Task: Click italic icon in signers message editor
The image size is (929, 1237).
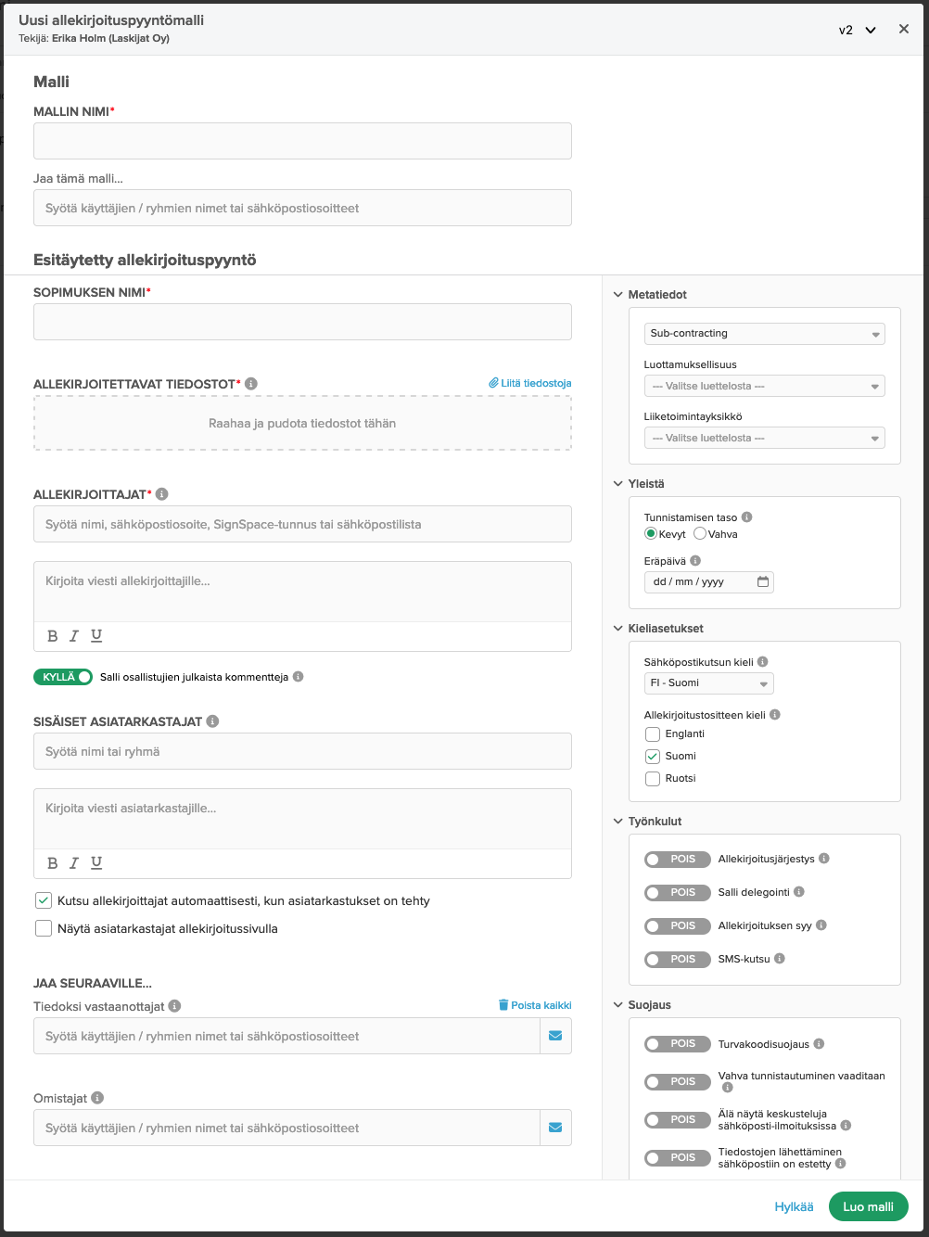Action: pos(74,636)
